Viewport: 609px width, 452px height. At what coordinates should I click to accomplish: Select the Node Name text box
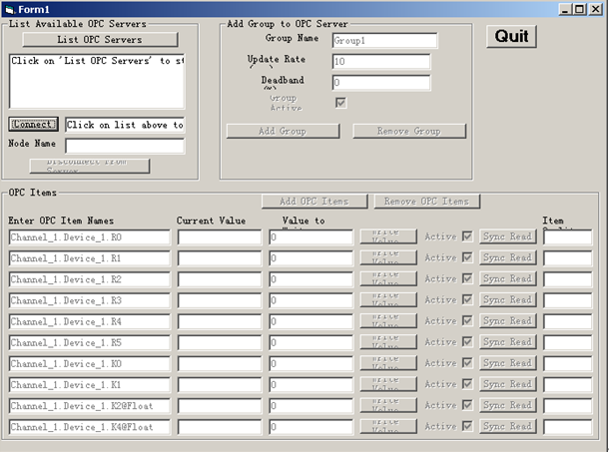click(x=125, y=146)
